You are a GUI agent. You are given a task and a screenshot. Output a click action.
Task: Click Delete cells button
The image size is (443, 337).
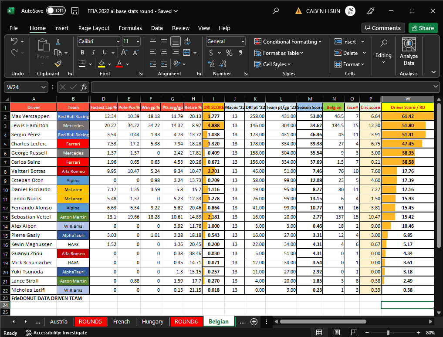pyautogui.click(x=346, y=53)
